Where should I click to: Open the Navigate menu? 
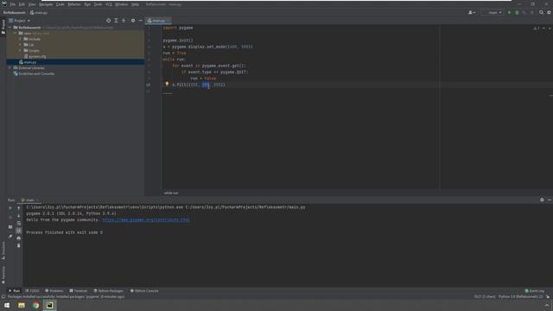[46, 4]
